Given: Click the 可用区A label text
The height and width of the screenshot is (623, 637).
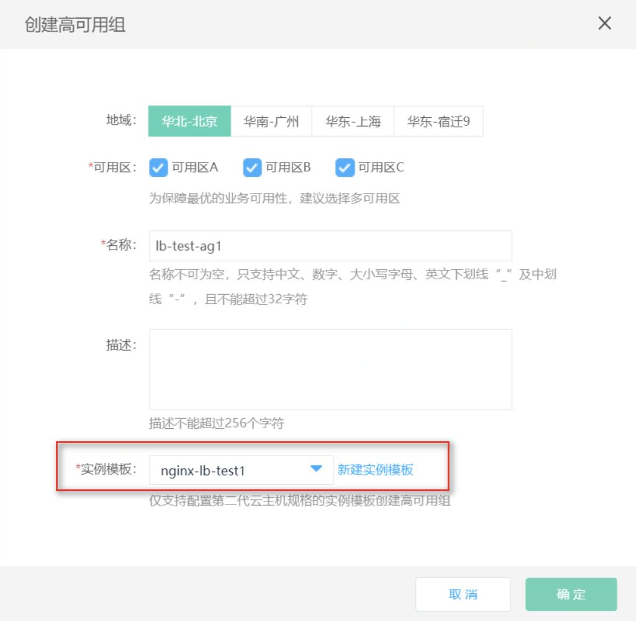Looking at the screenshot, I should pyautogui.click(x=195, y=168).
